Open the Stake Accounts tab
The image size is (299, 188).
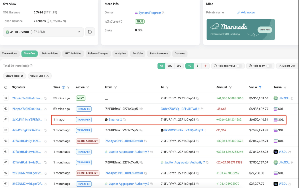pyautogui.click(x=159, y=54)
